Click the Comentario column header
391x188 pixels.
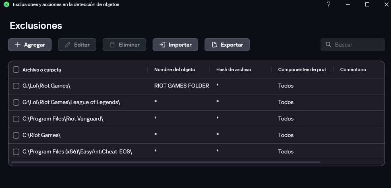click(353, 69)
